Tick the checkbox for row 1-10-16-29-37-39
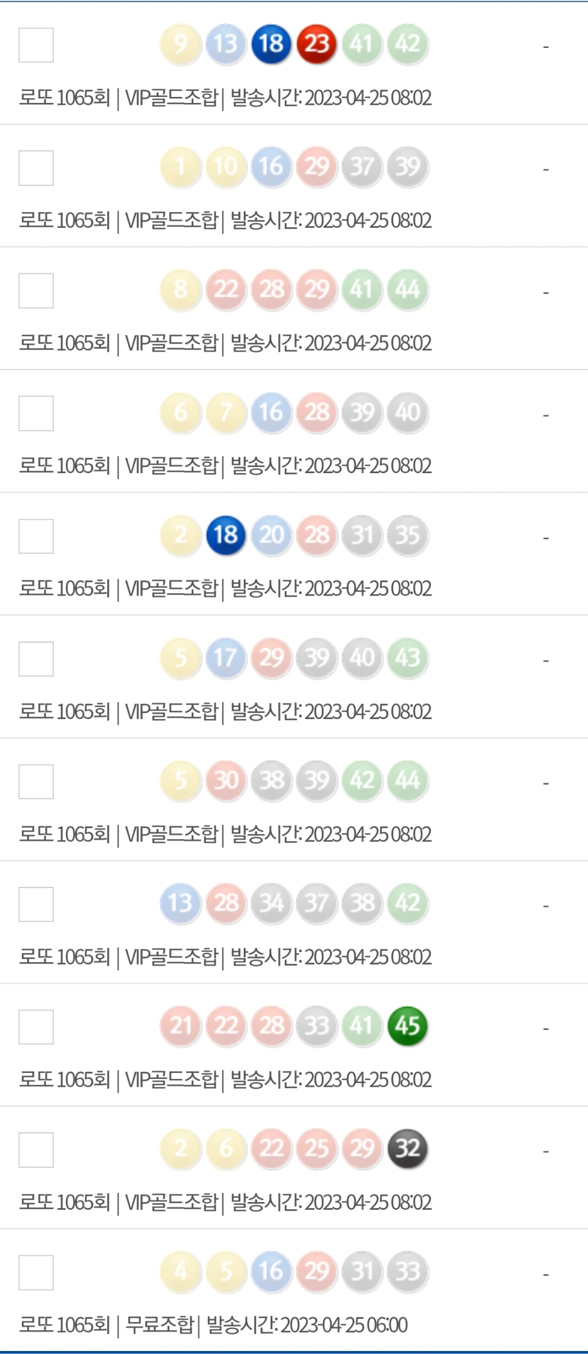 click(x=36, y=168)
